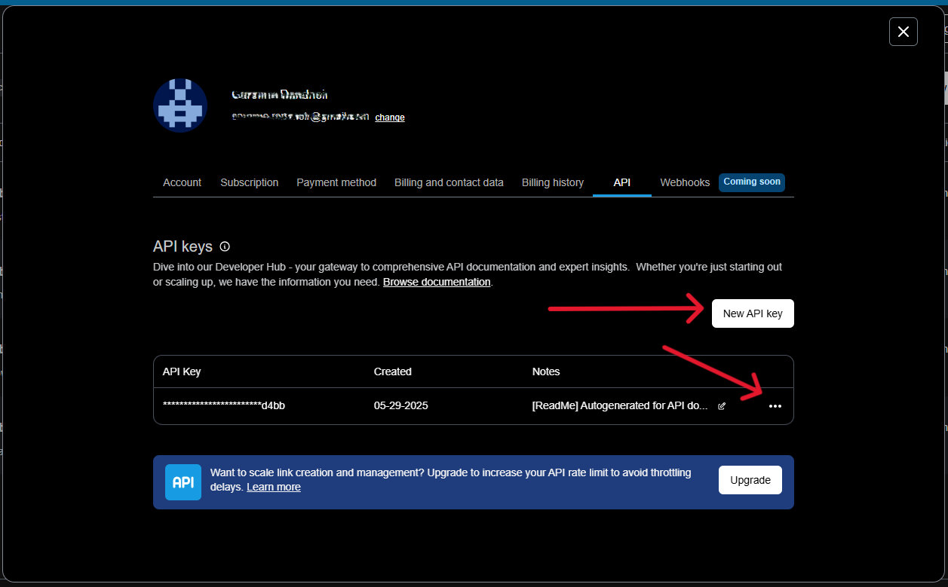948x587 pixels.
Task: Open the API key three-dot options menu
Action: pyautogui.click(x=775, y=406)
